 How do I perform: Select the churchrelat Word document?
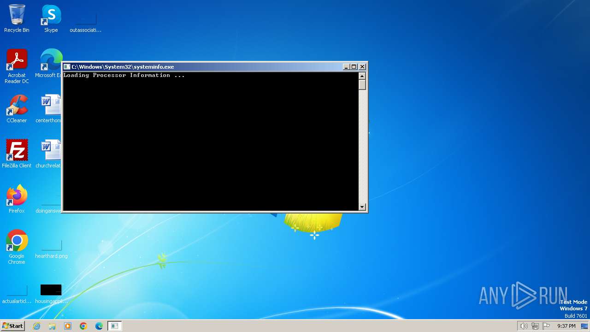[x=49, y=154]
